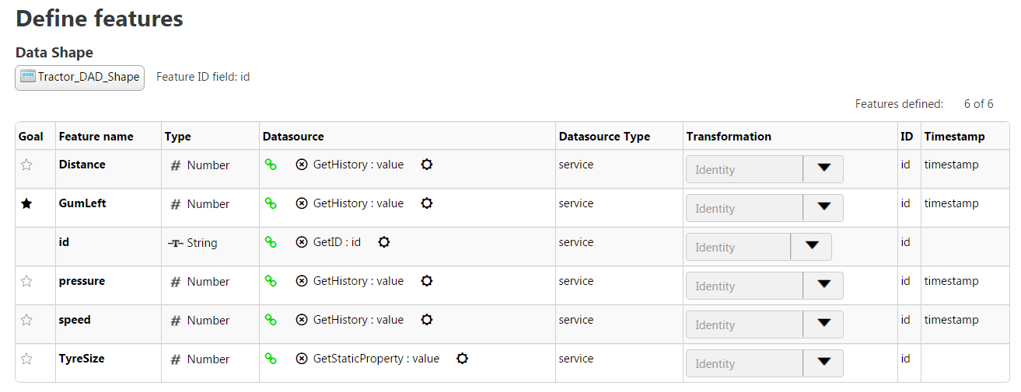1021x392 pixels.
Task: Open the datasource settings gear for pressure
Action: [x=427, y=281]
